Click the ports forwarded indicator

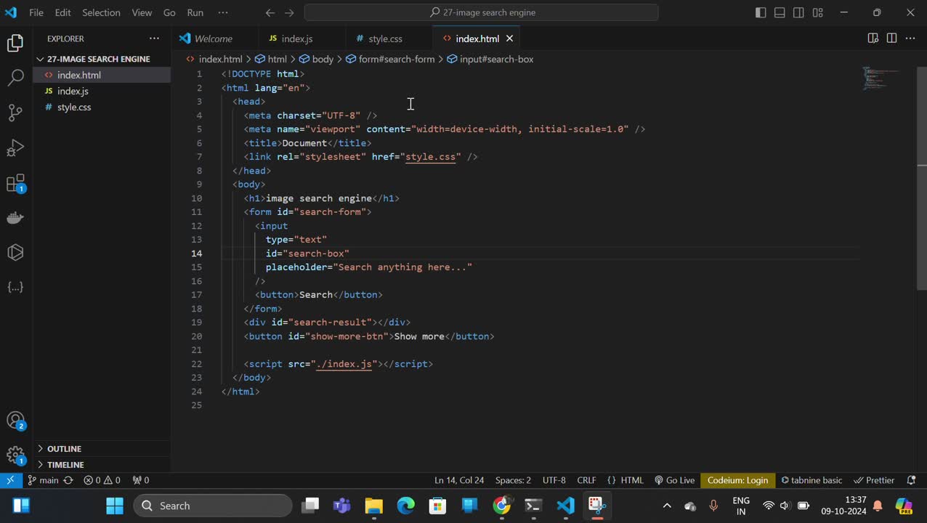[141, 480]
